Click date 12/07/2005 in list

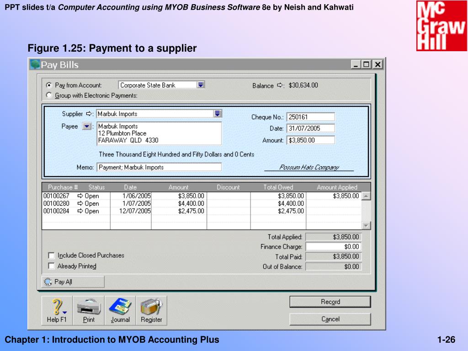click(x=135, y=211)
